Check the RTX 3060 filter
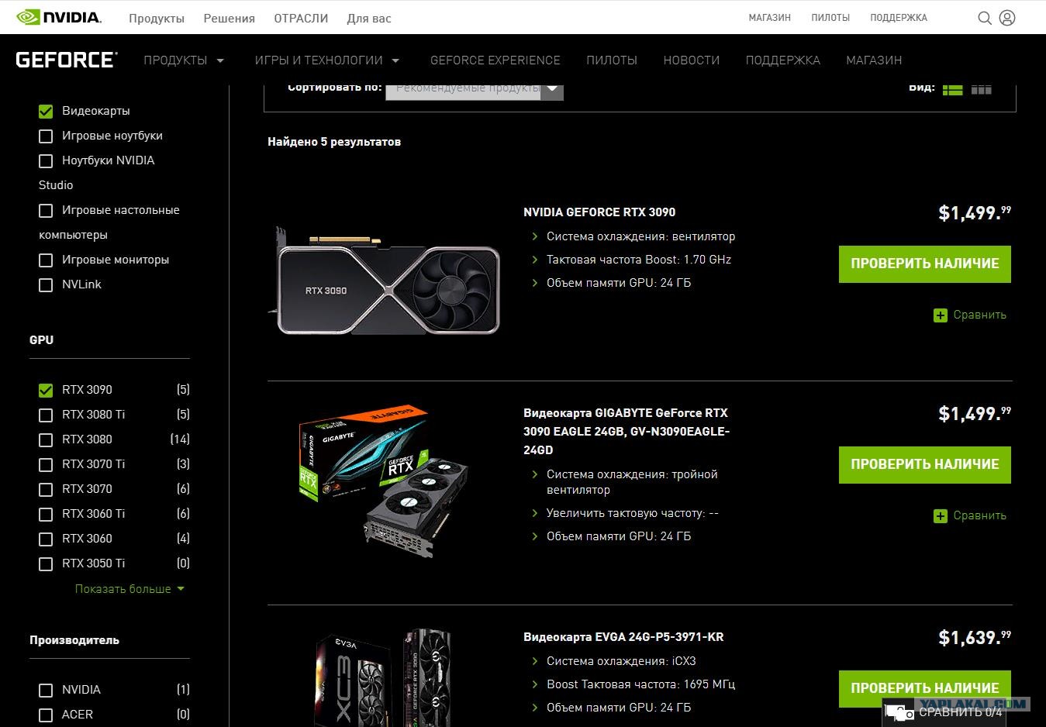The width and height of the screenshot is (1046, 727). coord(46,539)
